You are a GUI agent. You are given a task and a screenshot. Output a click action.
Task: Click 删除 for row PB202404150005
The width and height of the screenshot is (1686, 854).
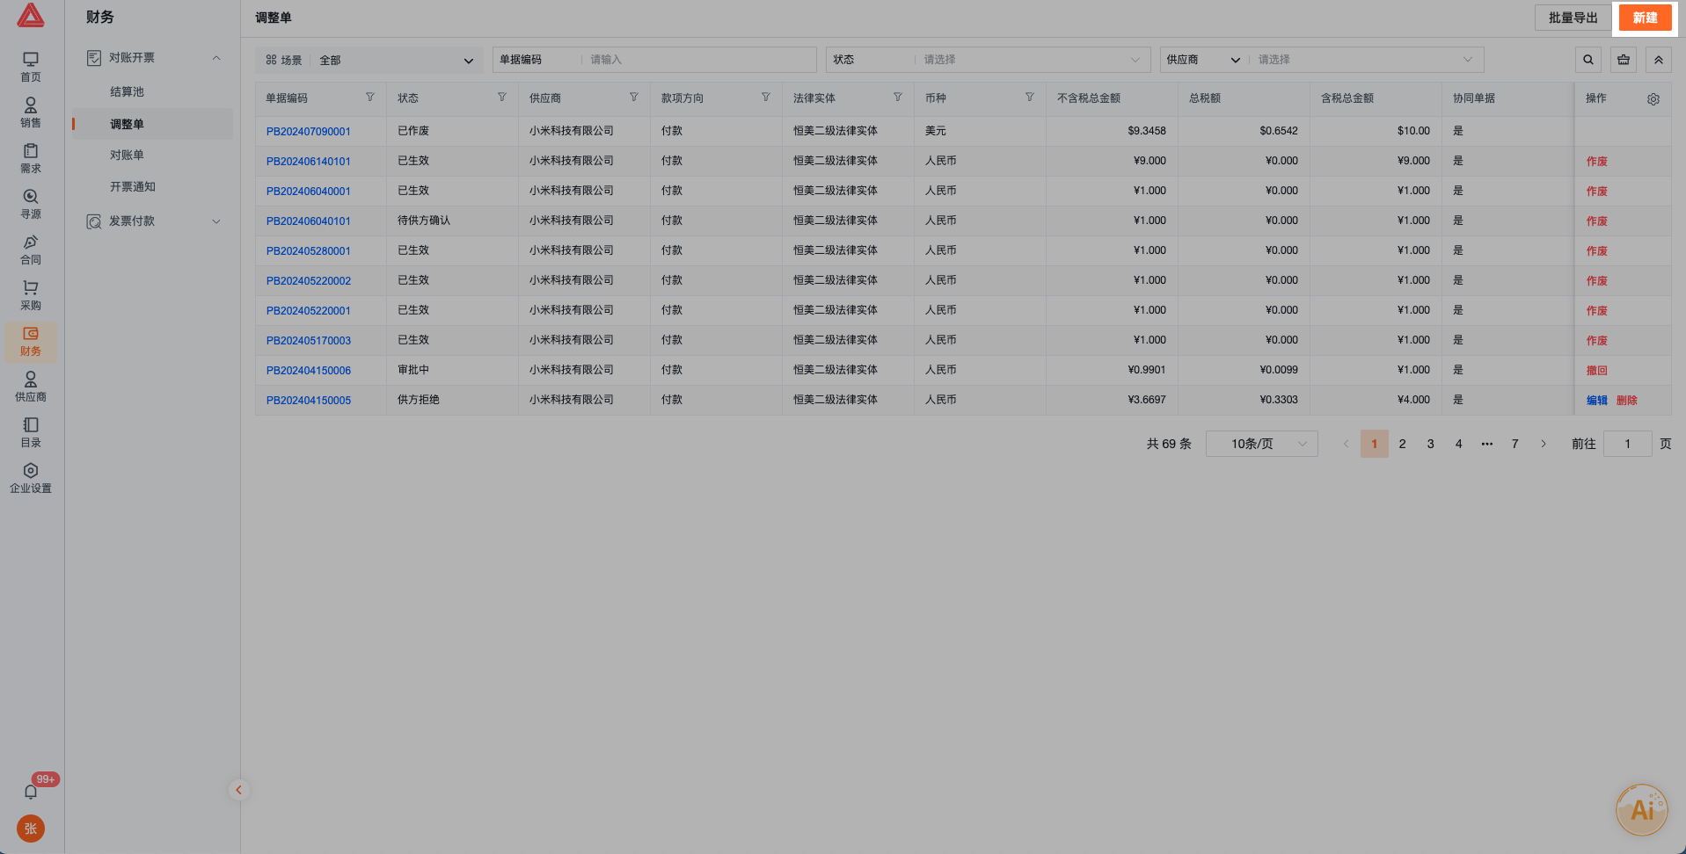pos(1626,401)
